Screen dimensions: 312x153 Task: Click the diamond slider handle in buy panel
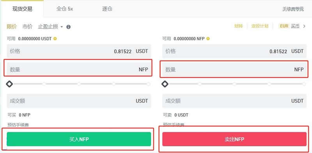click(9, 84)
